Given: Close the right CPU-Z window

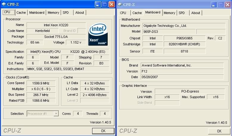Looking at the screenshot, I should [228, 4].
